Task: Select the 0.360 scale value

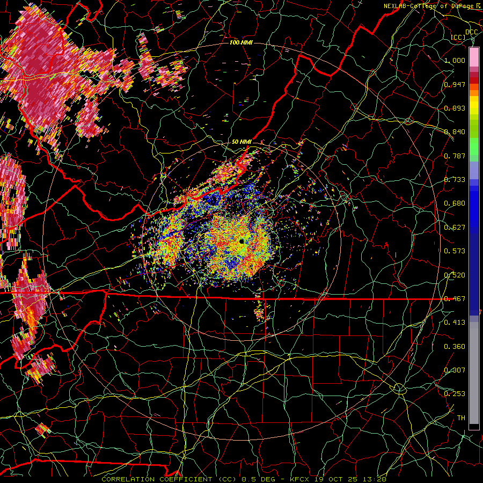Action: [x=455, y=347]
